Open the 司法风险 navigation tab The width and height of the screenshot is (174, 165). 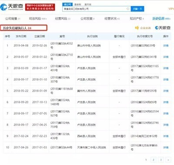38,19
